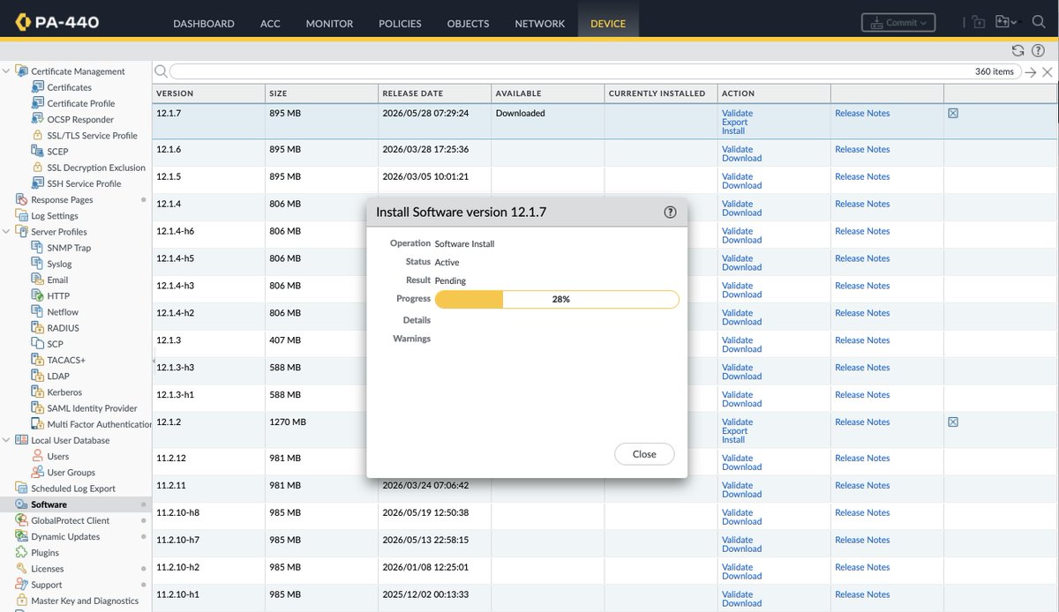Click the Plugins icon
The height and width of the screenshot is (612, 1059).
tap(22, 552)
